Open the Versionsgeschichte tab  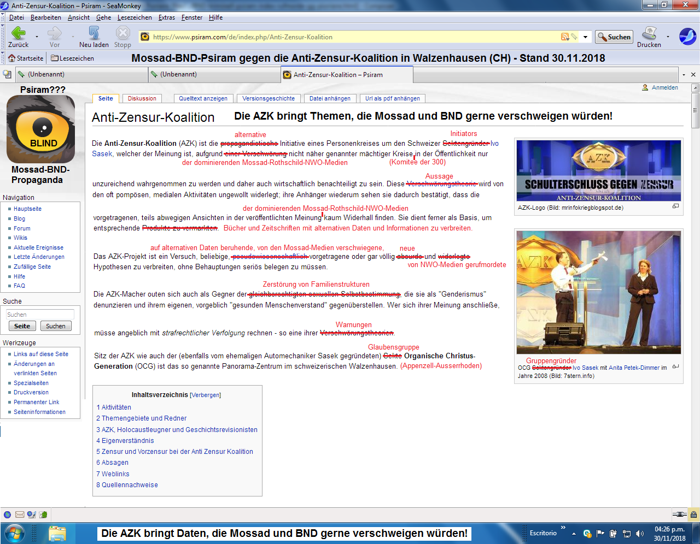269,98
